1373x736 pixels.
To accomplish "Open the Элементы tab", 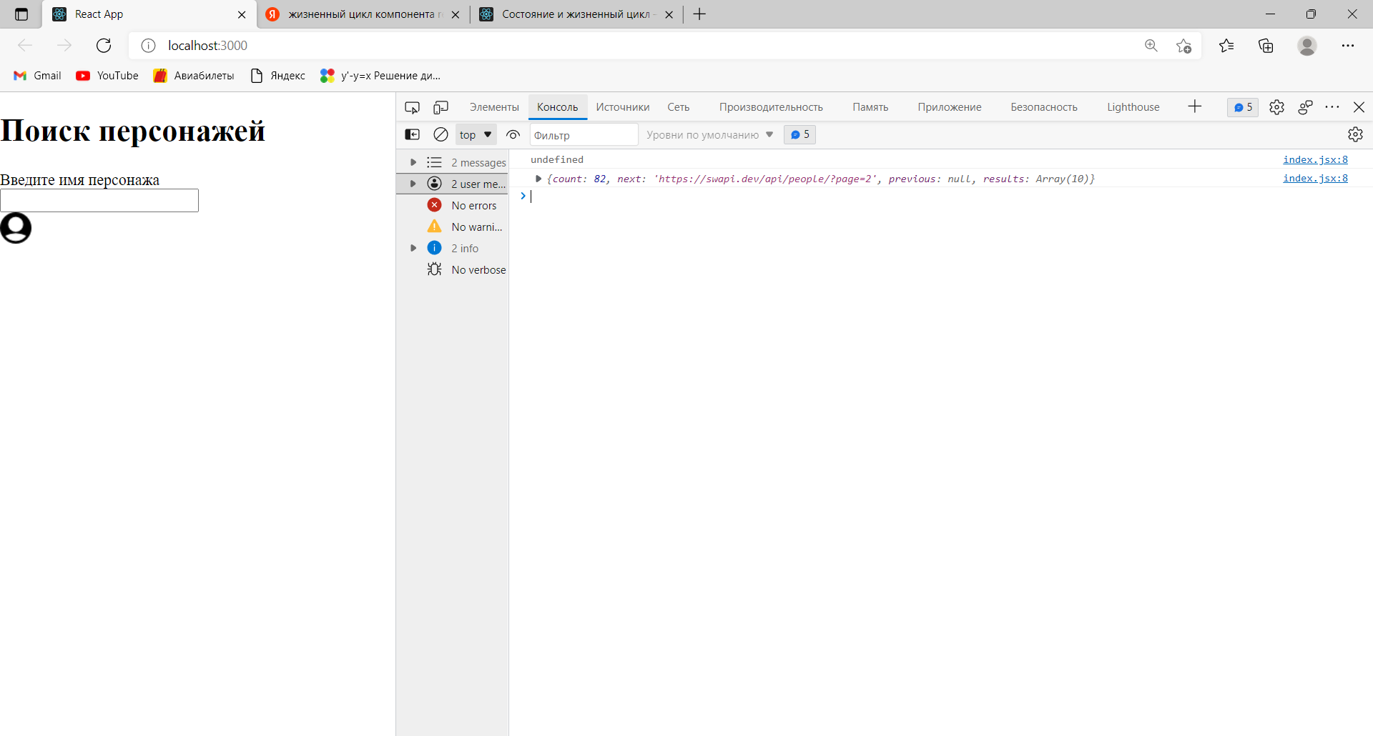I will pyautogui.click(x=494, y=107).
